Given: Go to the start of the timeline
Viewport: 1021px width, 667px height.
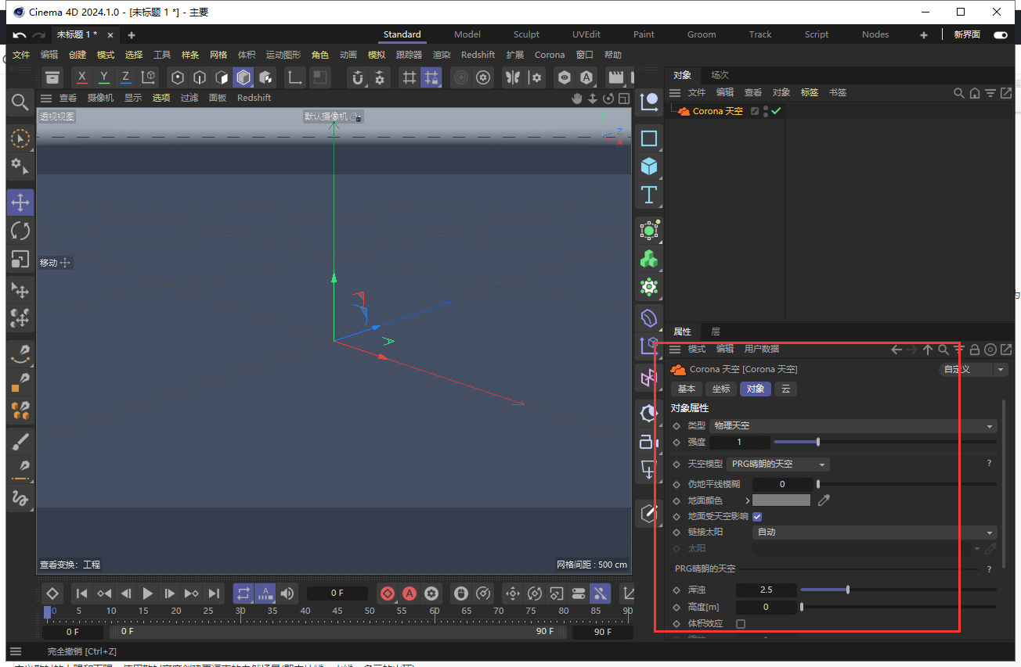Looking at the screenshot, I should [81, 593].
